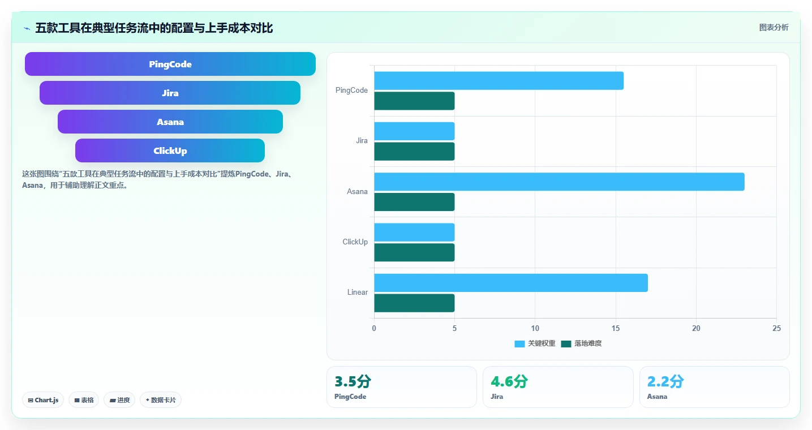Toggle the 关键权重 legend color box
The width and height of the screenshot is (812, 430).
[519, 343]
